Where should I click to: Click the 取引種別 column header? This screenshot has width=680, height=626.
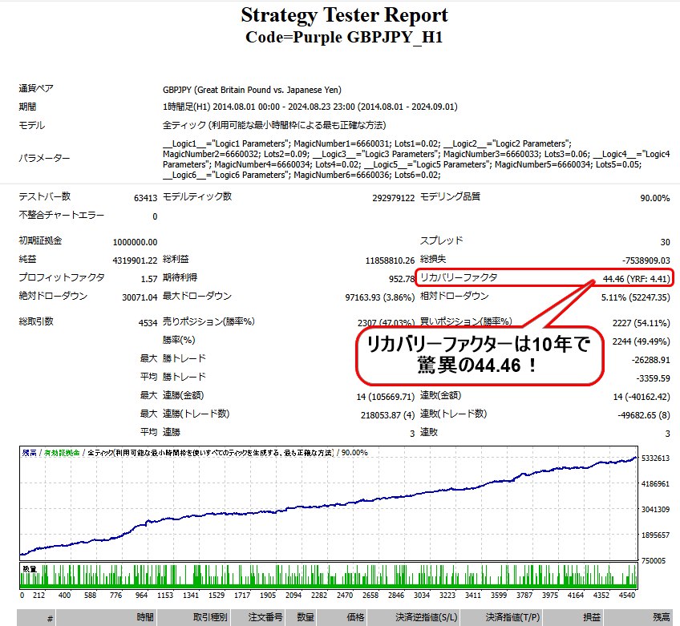(x=194, y=618)
